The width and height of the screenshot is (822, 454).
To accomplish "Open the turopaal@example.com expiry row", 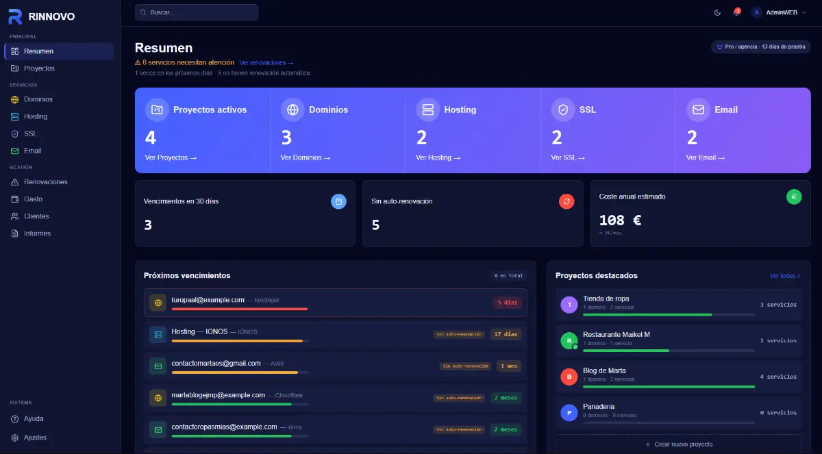I will [x=336, y=303].
